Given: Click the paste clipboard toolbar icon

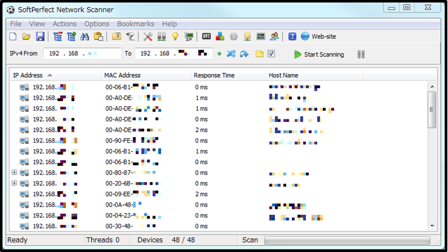Looking at the screenshot, I should (98, 36).
